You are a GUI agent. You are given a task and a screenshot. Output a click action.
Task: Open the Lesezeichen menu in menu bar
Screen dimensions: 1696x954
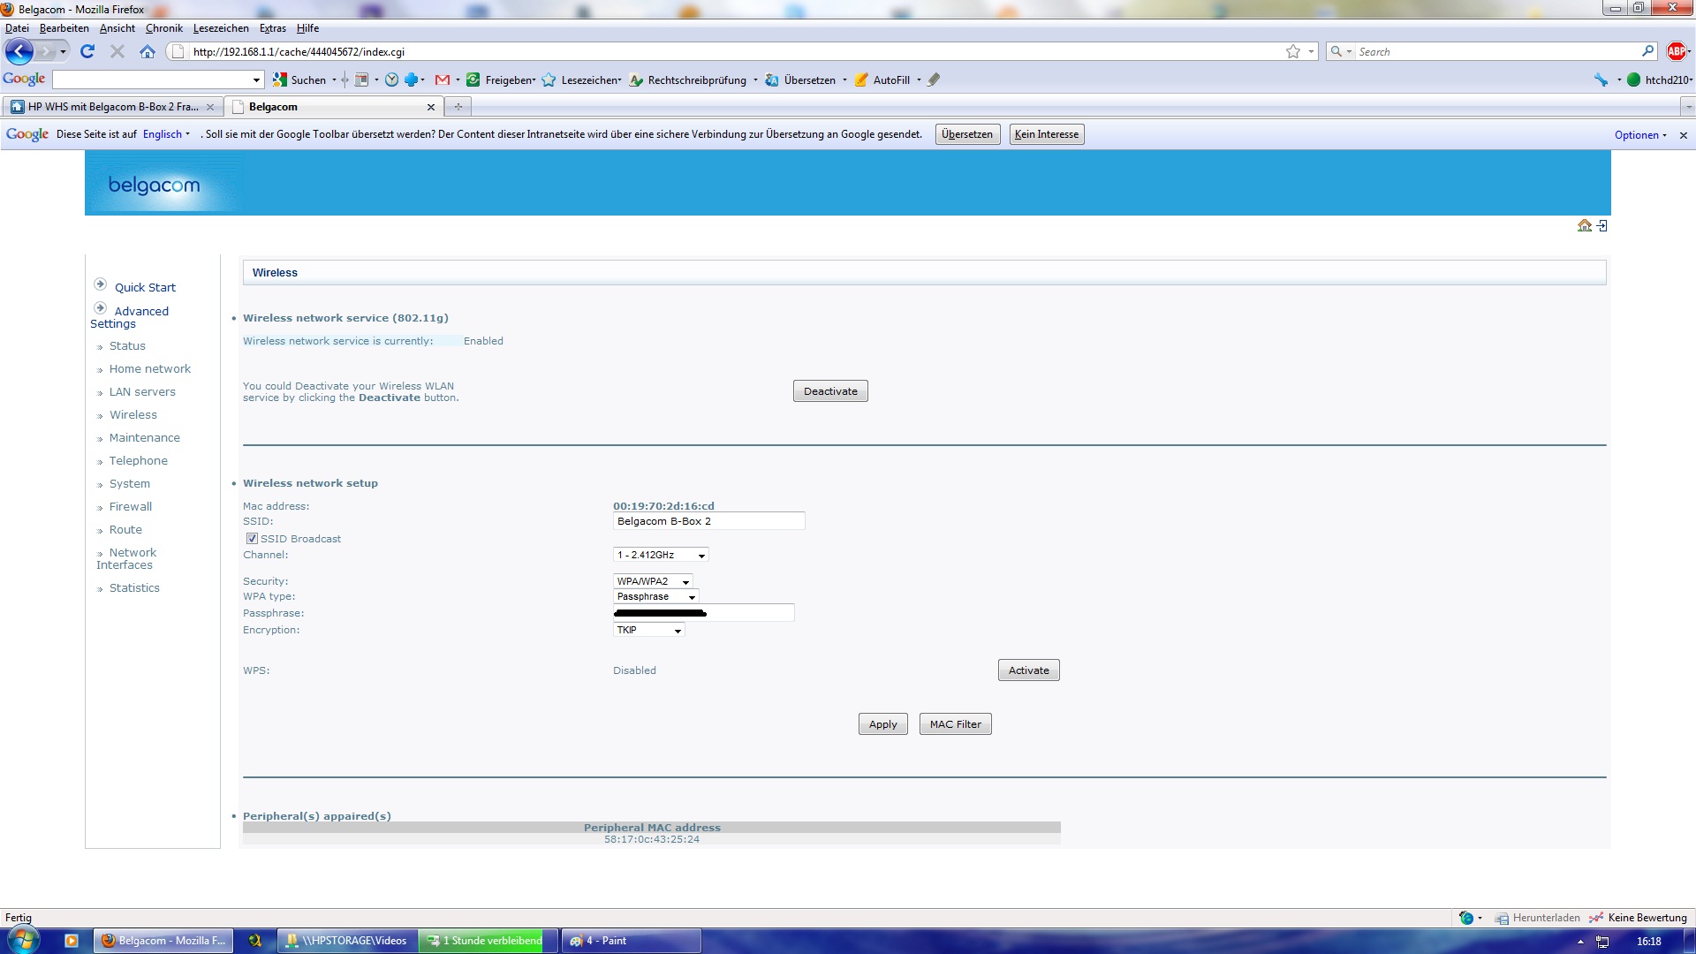pyautogui.click(x=221, y=28)
